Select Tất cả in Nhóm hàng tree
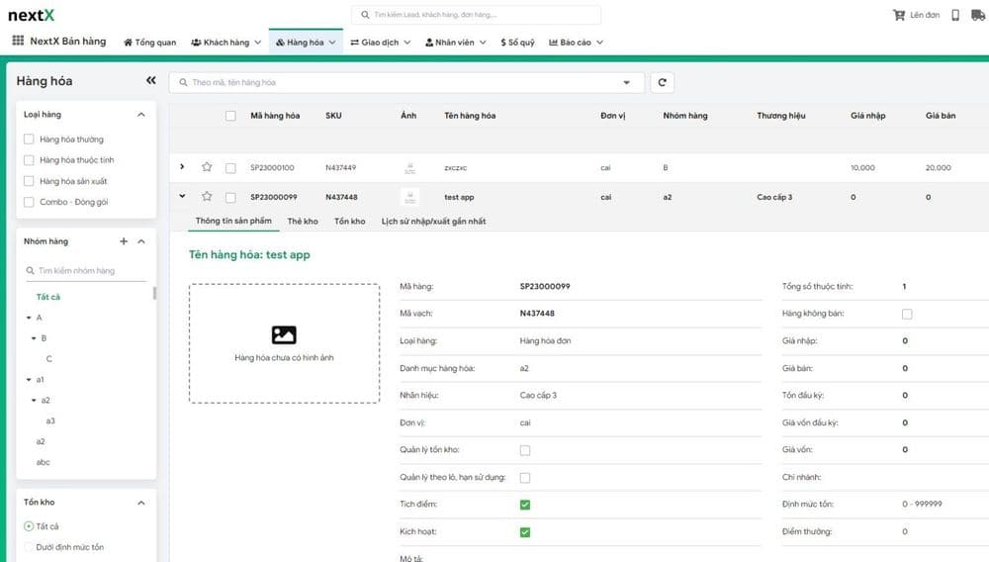The width and height of the screenshot is (989, 562). (48, 297)
